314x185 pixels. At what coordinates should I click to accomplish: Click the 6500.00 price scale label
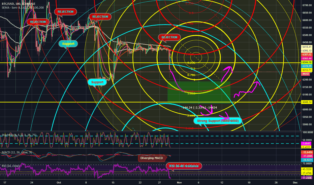coord(307,35)
